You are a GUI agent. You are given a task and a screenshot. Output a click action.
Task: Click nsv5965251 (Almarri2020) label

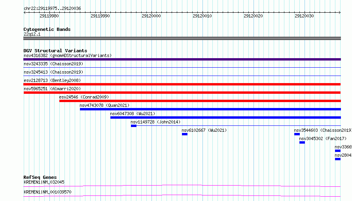52,89
